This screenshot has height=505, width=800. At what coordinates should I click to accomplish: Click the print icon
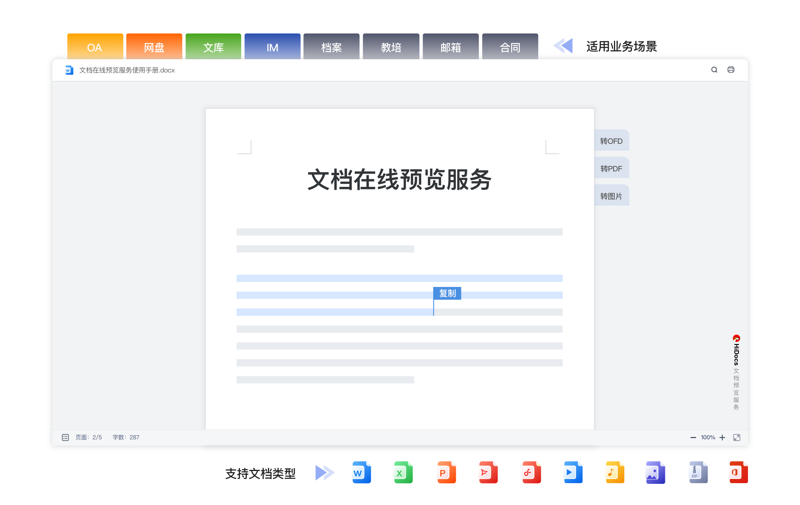point(731,70)
